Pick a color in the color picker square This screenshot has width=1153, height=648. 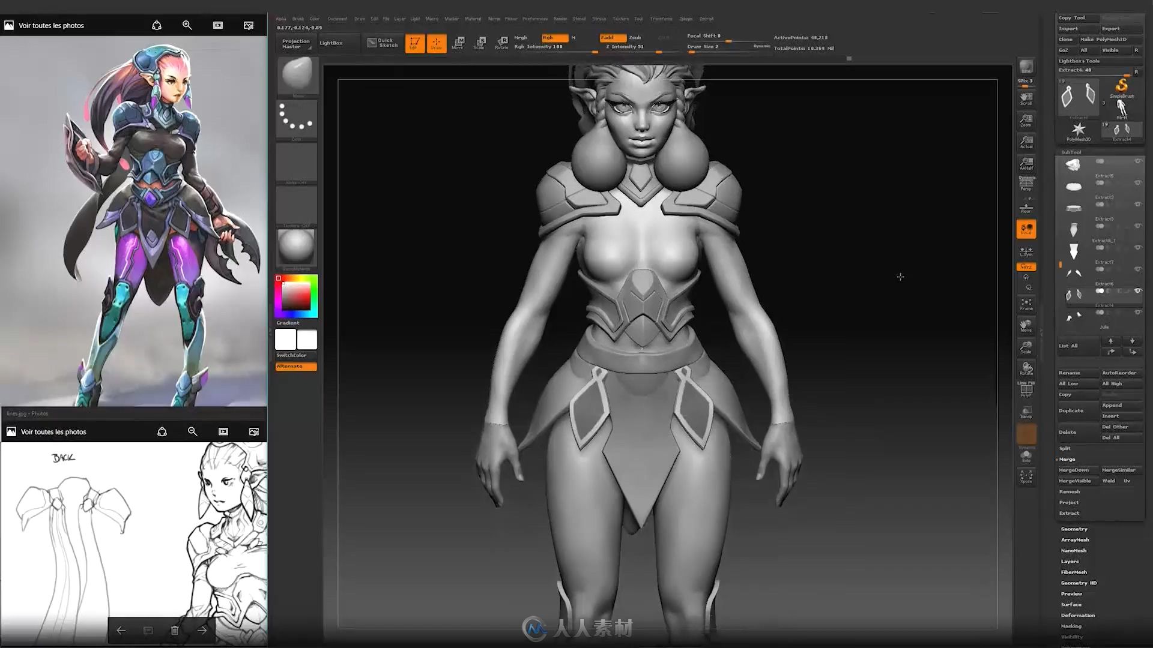click(x=296, y=296)
